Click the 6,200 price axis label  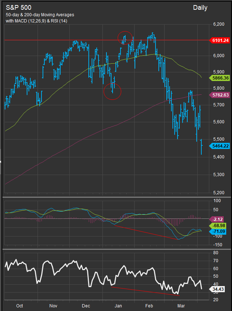point(219,24)
